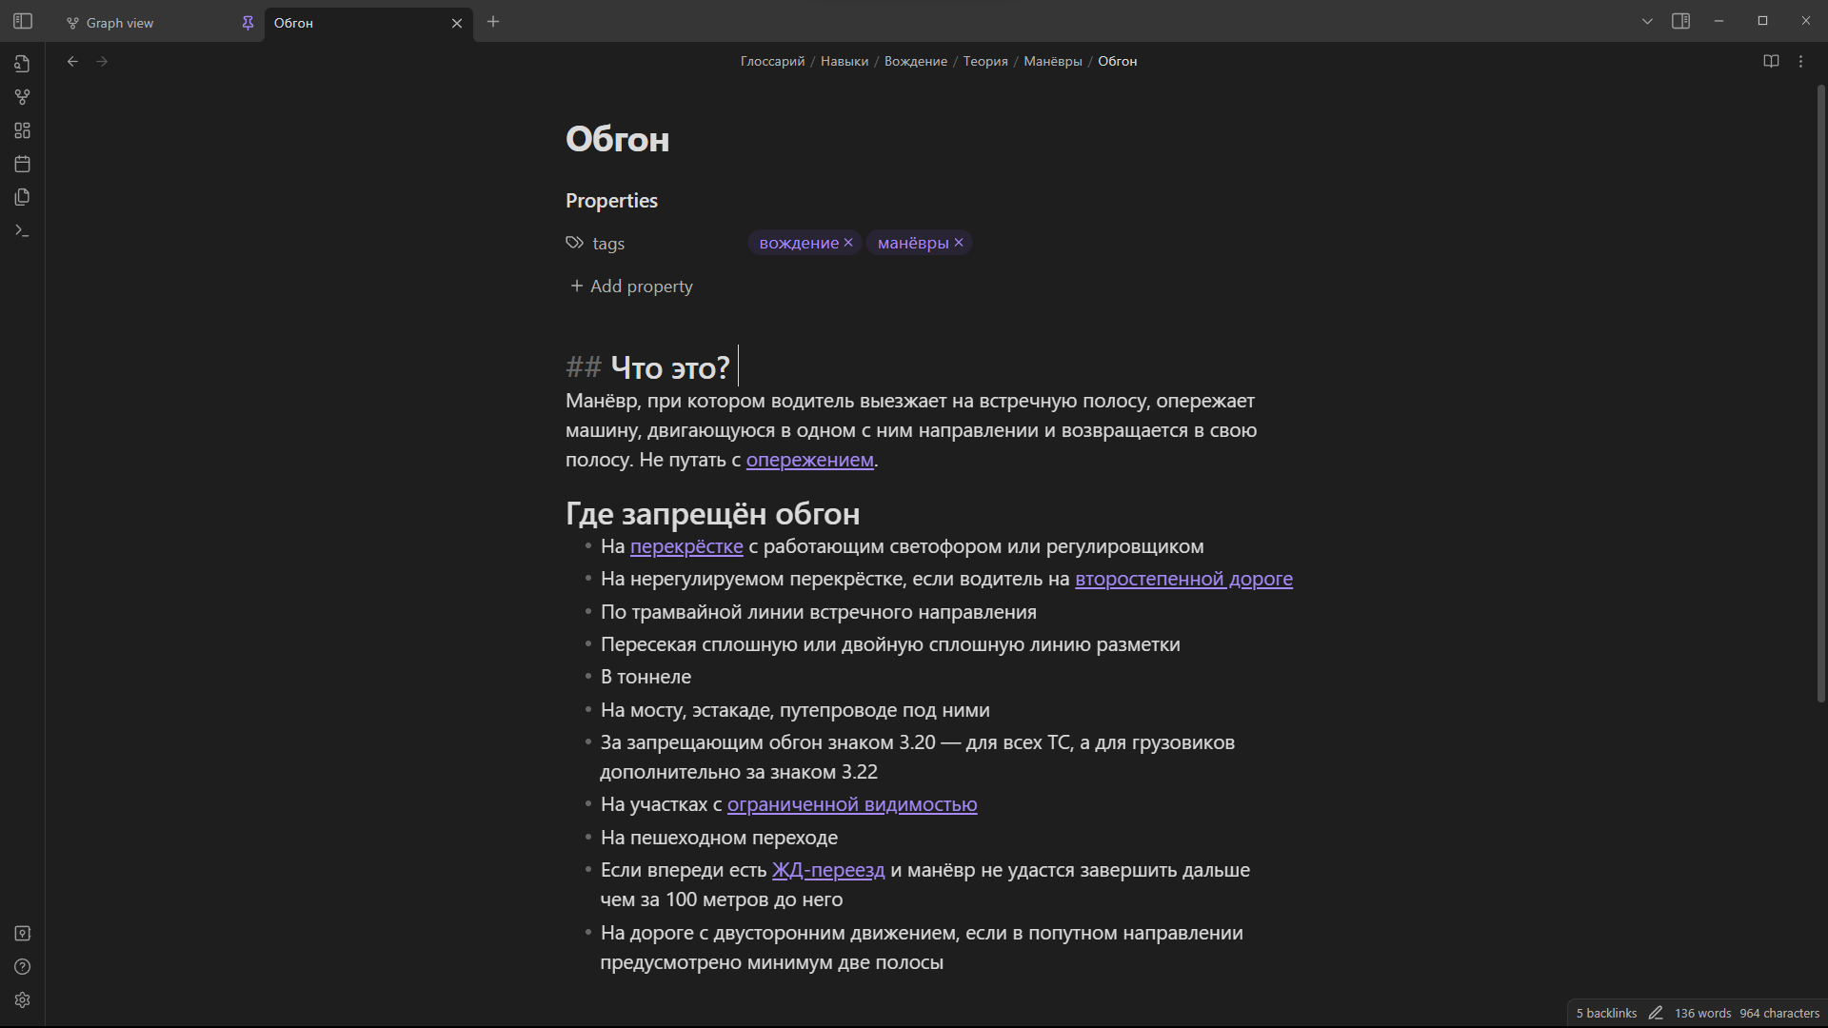Image resolution: width=1828 pixels, height=1028 pixels.
Task: Toggle the left sidebar panel icon
Action: click(23, 21)
